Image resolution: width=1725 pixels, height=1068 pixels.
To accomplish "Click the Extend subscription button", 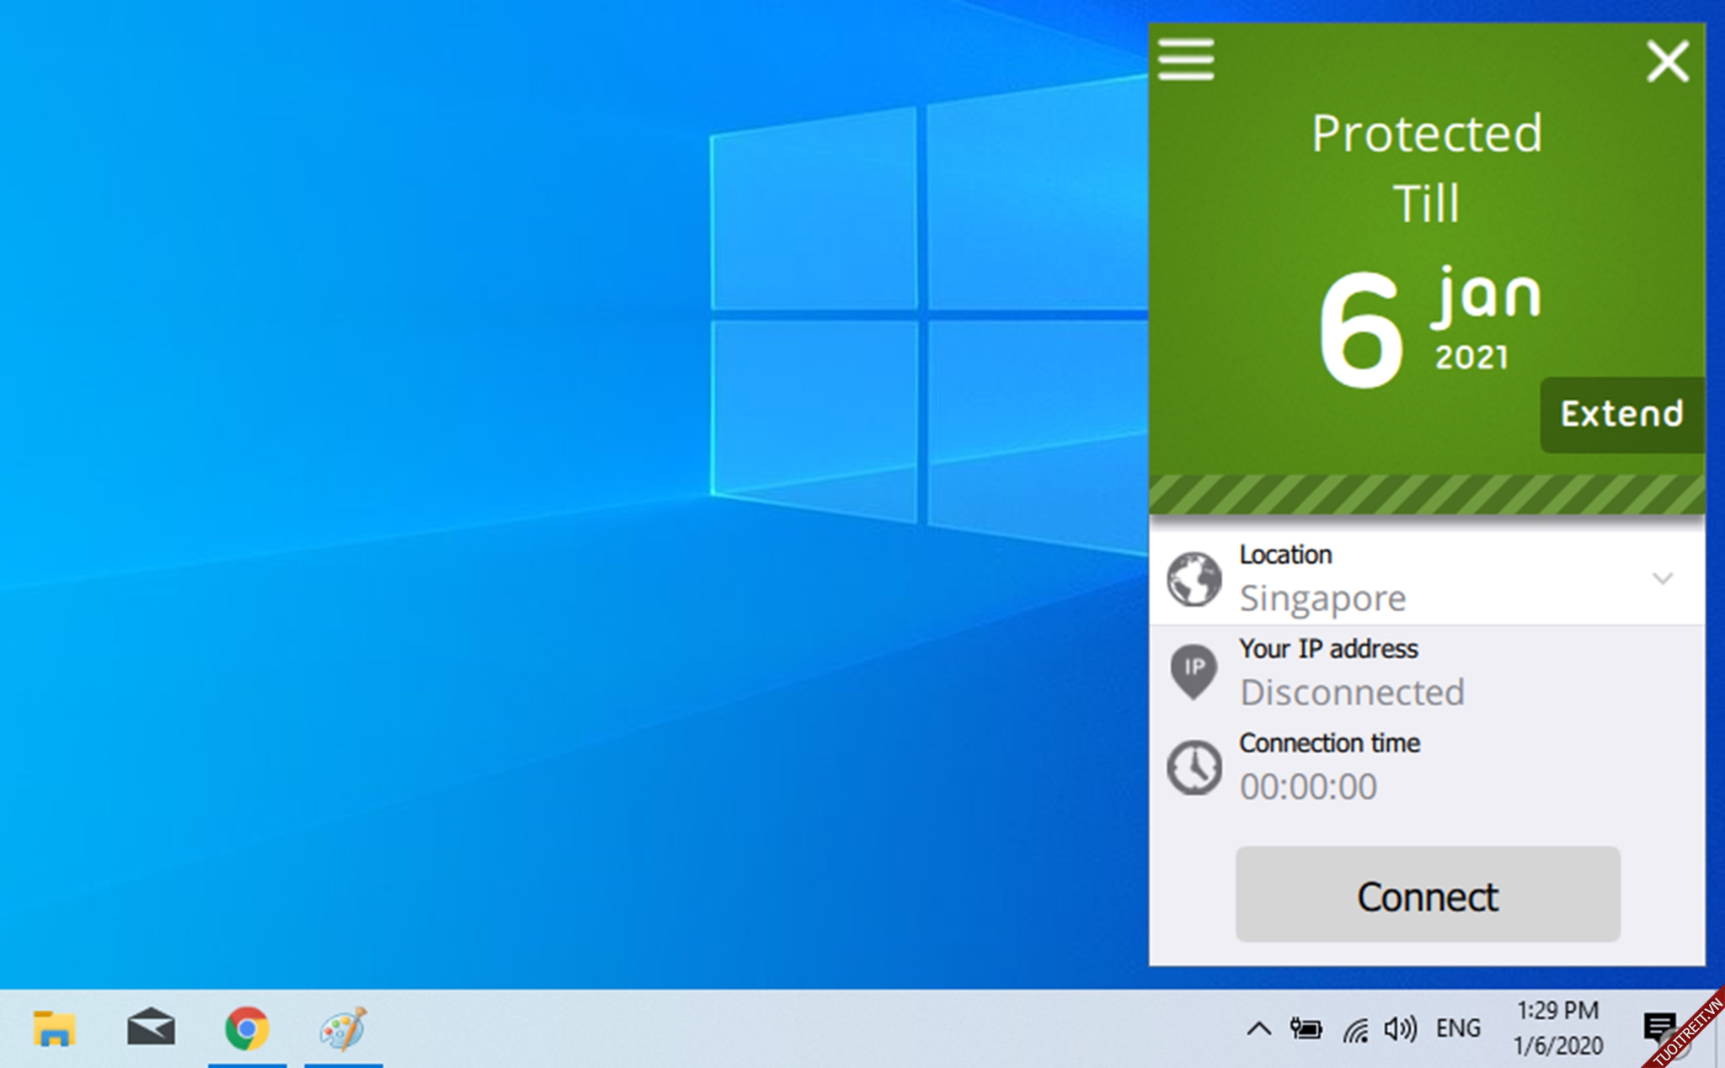I will (1621, 414).
